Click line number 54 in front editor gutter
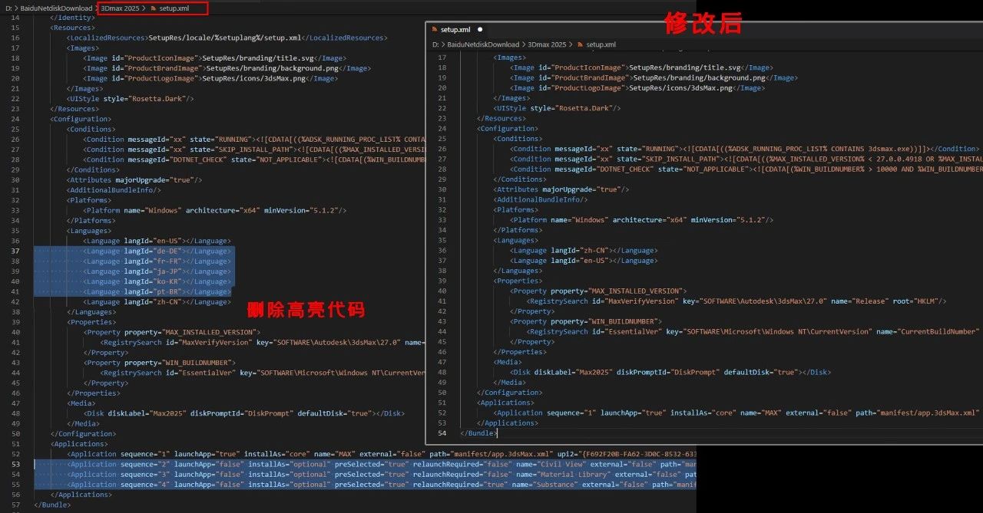The height and width of the screenshot is (513, 983). click(x=441, y=433)
